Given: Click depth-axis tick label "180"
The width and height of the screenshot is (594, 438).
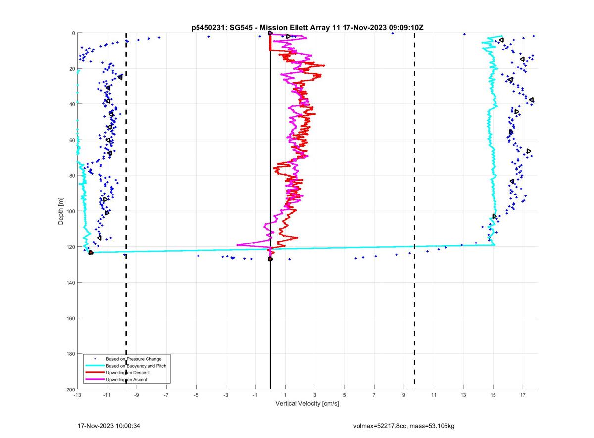Looking at the screenshot, I should point(70,354).
